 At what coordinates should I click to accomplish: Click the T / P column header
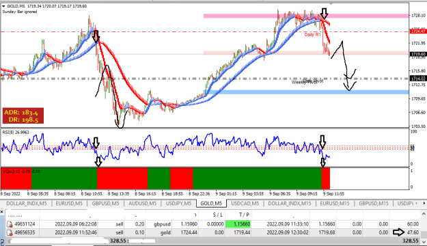[244, 215]
